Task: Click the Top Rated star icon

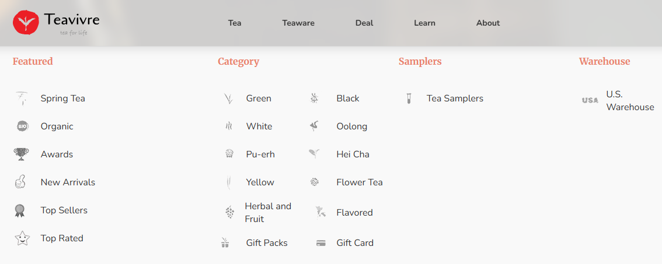Action: tap(22, 238)
